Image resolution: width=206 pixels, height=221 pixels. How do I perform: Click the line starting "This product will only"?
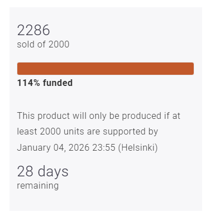pyautogui.click(x=99, y=116)
